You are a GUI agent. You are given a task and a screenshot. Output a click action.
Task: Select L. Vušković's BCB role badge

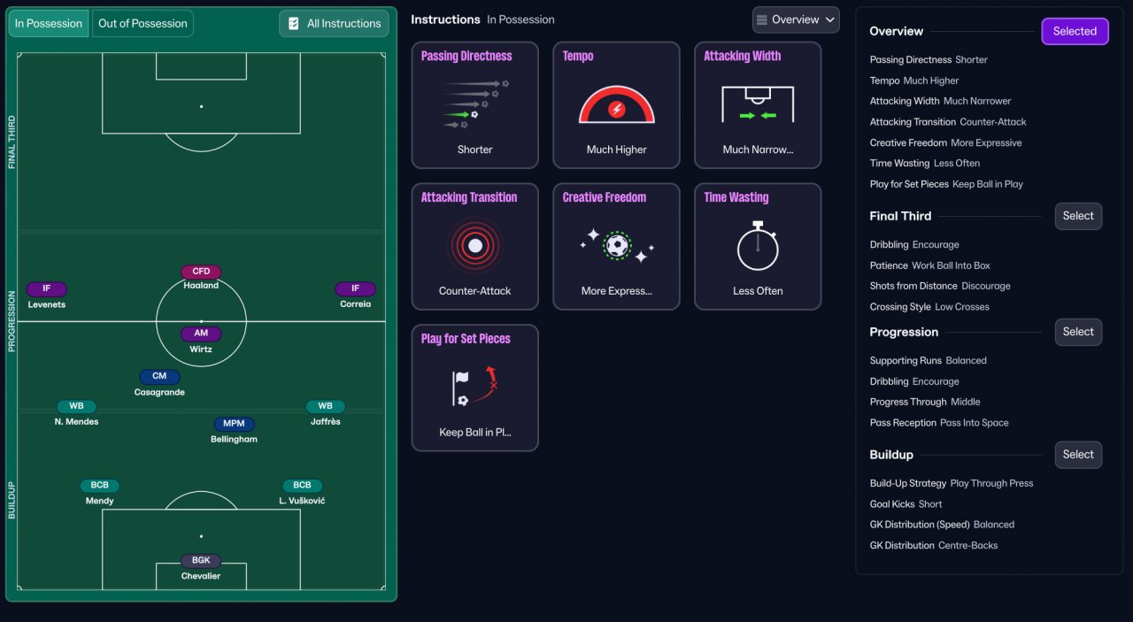[302, 485]
